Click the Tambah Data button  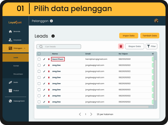(150, 36)
